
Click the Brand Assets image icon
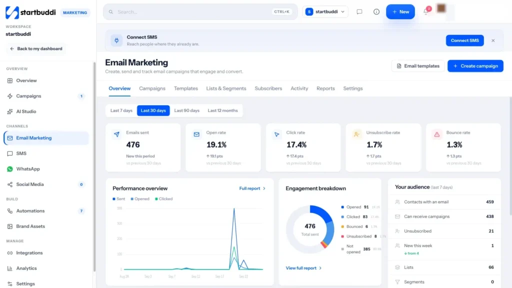10,226
